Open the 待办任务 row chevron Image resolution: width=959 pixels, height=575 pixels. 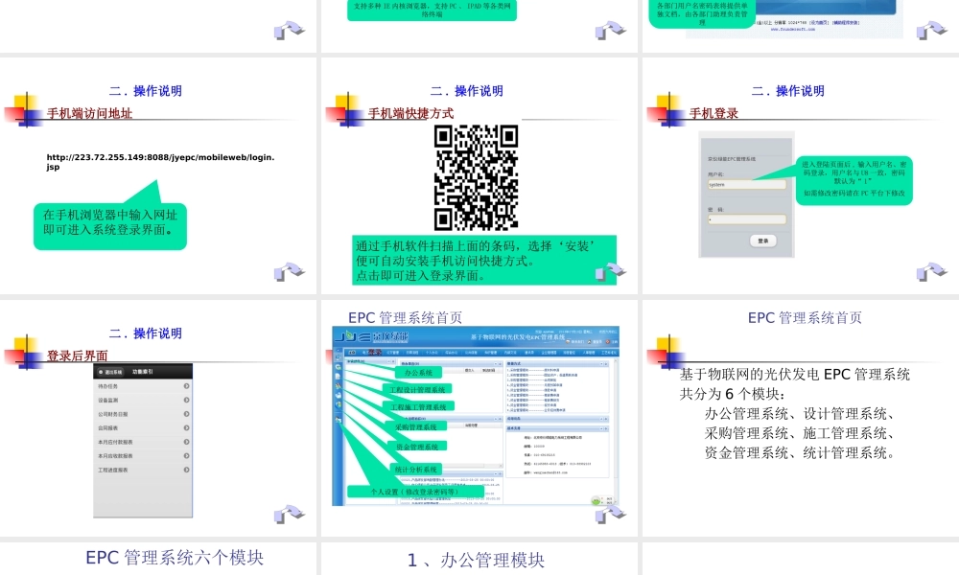tap(186, 386)
